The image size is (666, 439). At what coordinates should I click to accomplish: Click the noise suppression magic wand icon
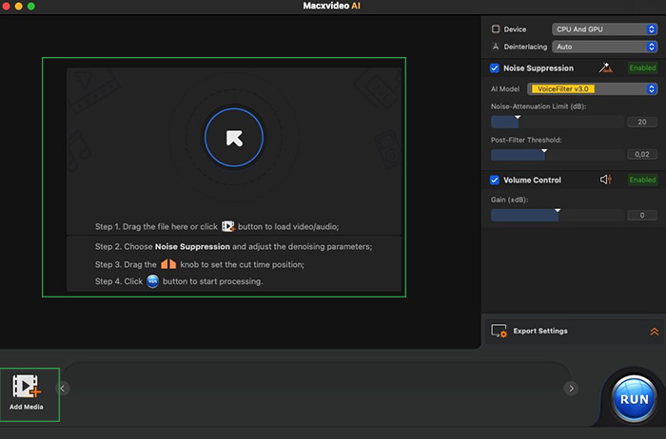606,67
